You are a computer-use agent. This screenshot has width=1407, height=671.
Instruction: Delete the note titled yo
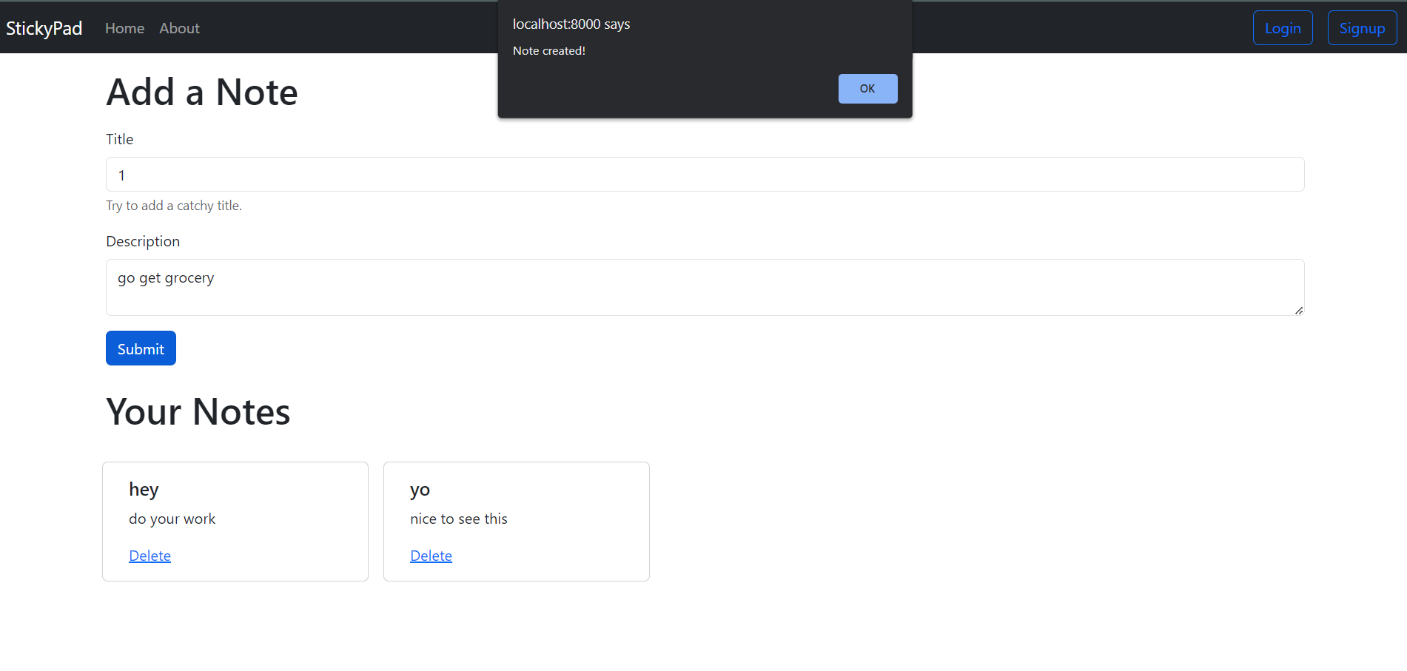pyautogui.click(x=431, y=555)
